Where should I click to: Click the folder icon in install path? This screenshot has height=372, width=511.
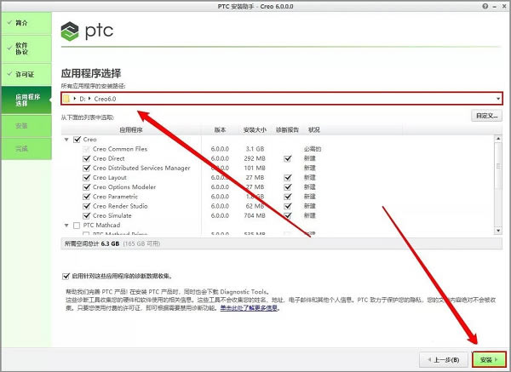point(66,99)
